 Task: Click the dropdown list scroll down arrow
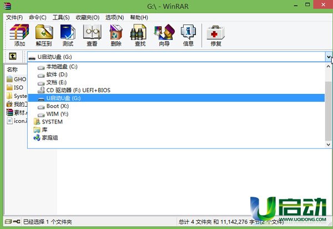329,145
